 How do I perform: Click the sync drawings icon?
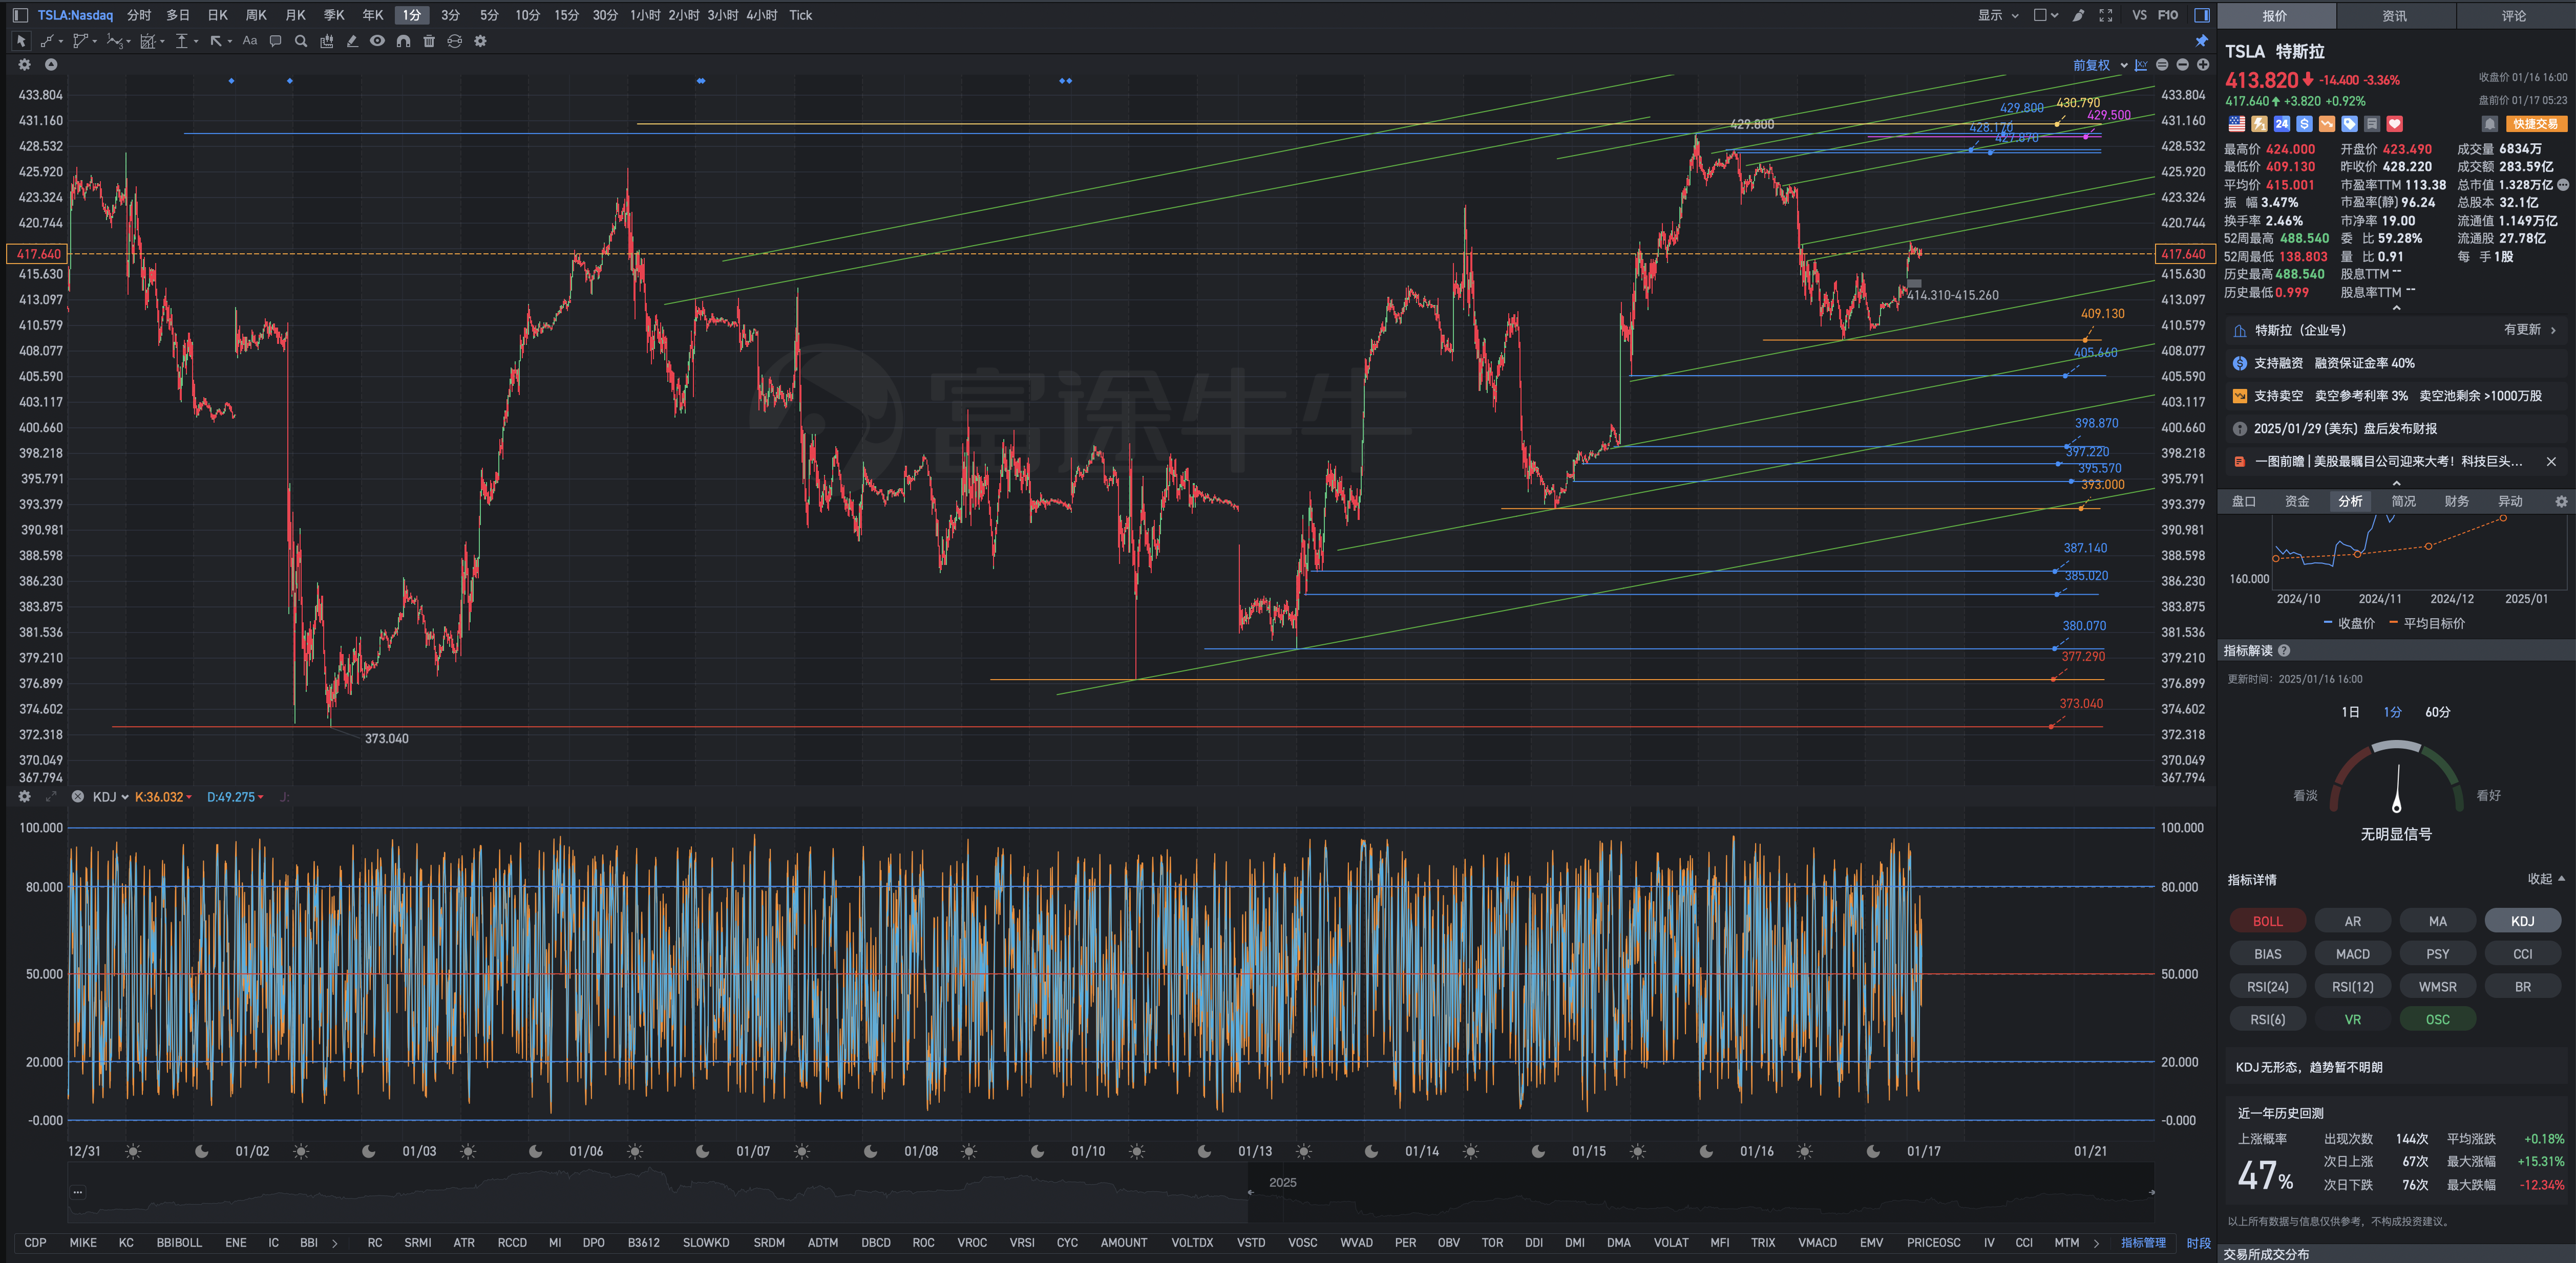click(454, 41)
